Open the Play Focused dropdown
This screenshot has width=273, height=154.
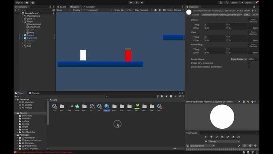coord(143,10)
